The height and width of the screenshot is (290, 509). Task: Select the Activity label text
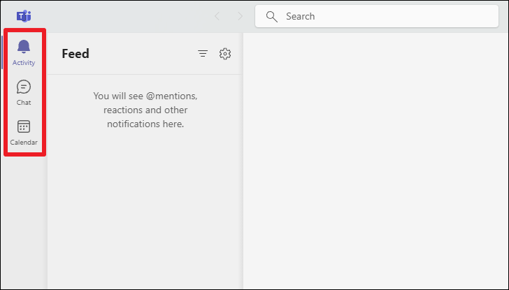click(x=24, y=63)
